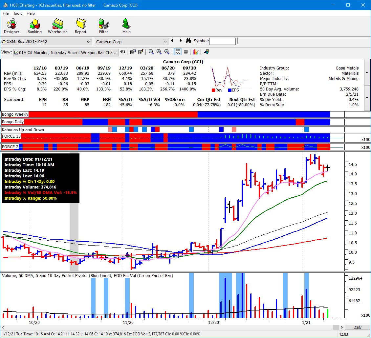Image resolution: width=371 pixels, height=338 pixels.
Task: Click the Daily period button
Action: pos(357,328)
